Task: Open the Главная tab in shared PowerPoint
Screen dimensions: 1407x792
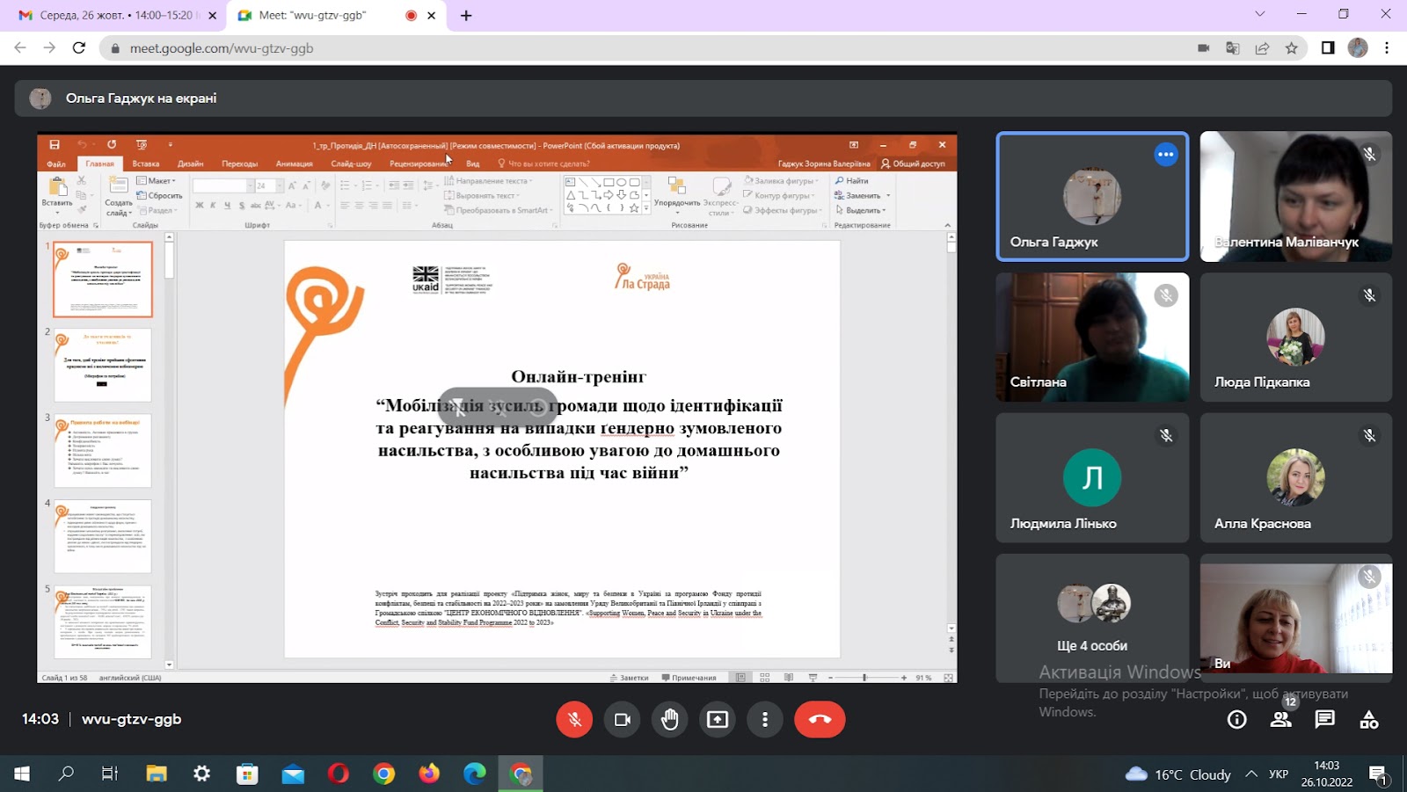Action: [99, 163]
